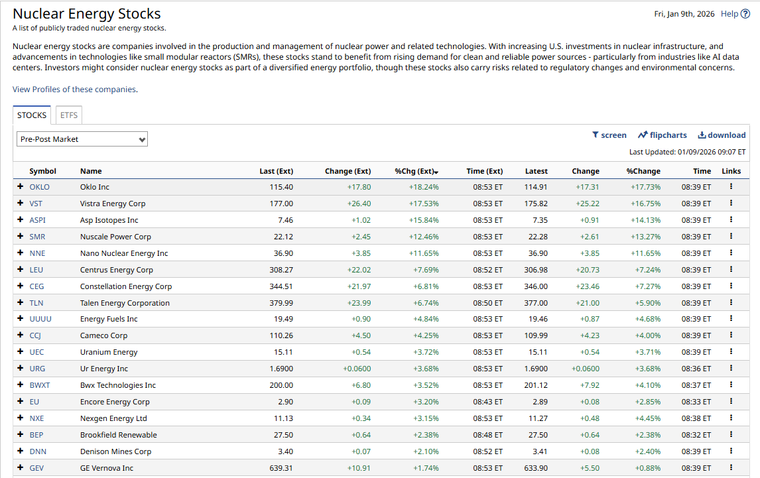Open links menu for Oklo Inc row
Image resolution: width=760 pixels, height=478 pixels.
click(x=731, y=187)
